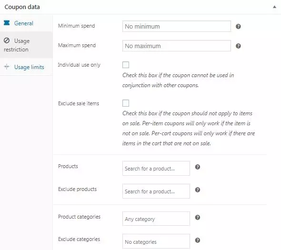
Task: Click the Minimum spend label
Action: tap(77, 26)
